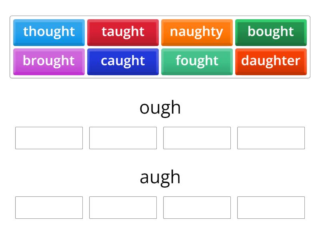The width and height of the screenshot is (320, 240).
Task: Pick the green 'bought' word card
Action: click(x=271, y=32)
